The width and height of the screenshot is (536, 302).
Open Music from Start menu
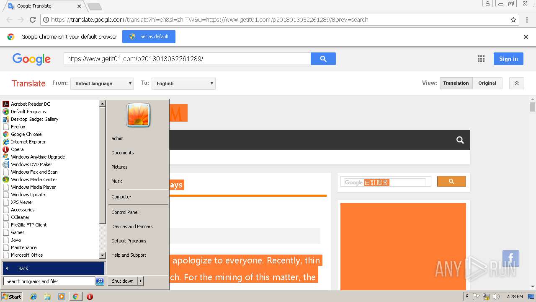click(117, 181)
